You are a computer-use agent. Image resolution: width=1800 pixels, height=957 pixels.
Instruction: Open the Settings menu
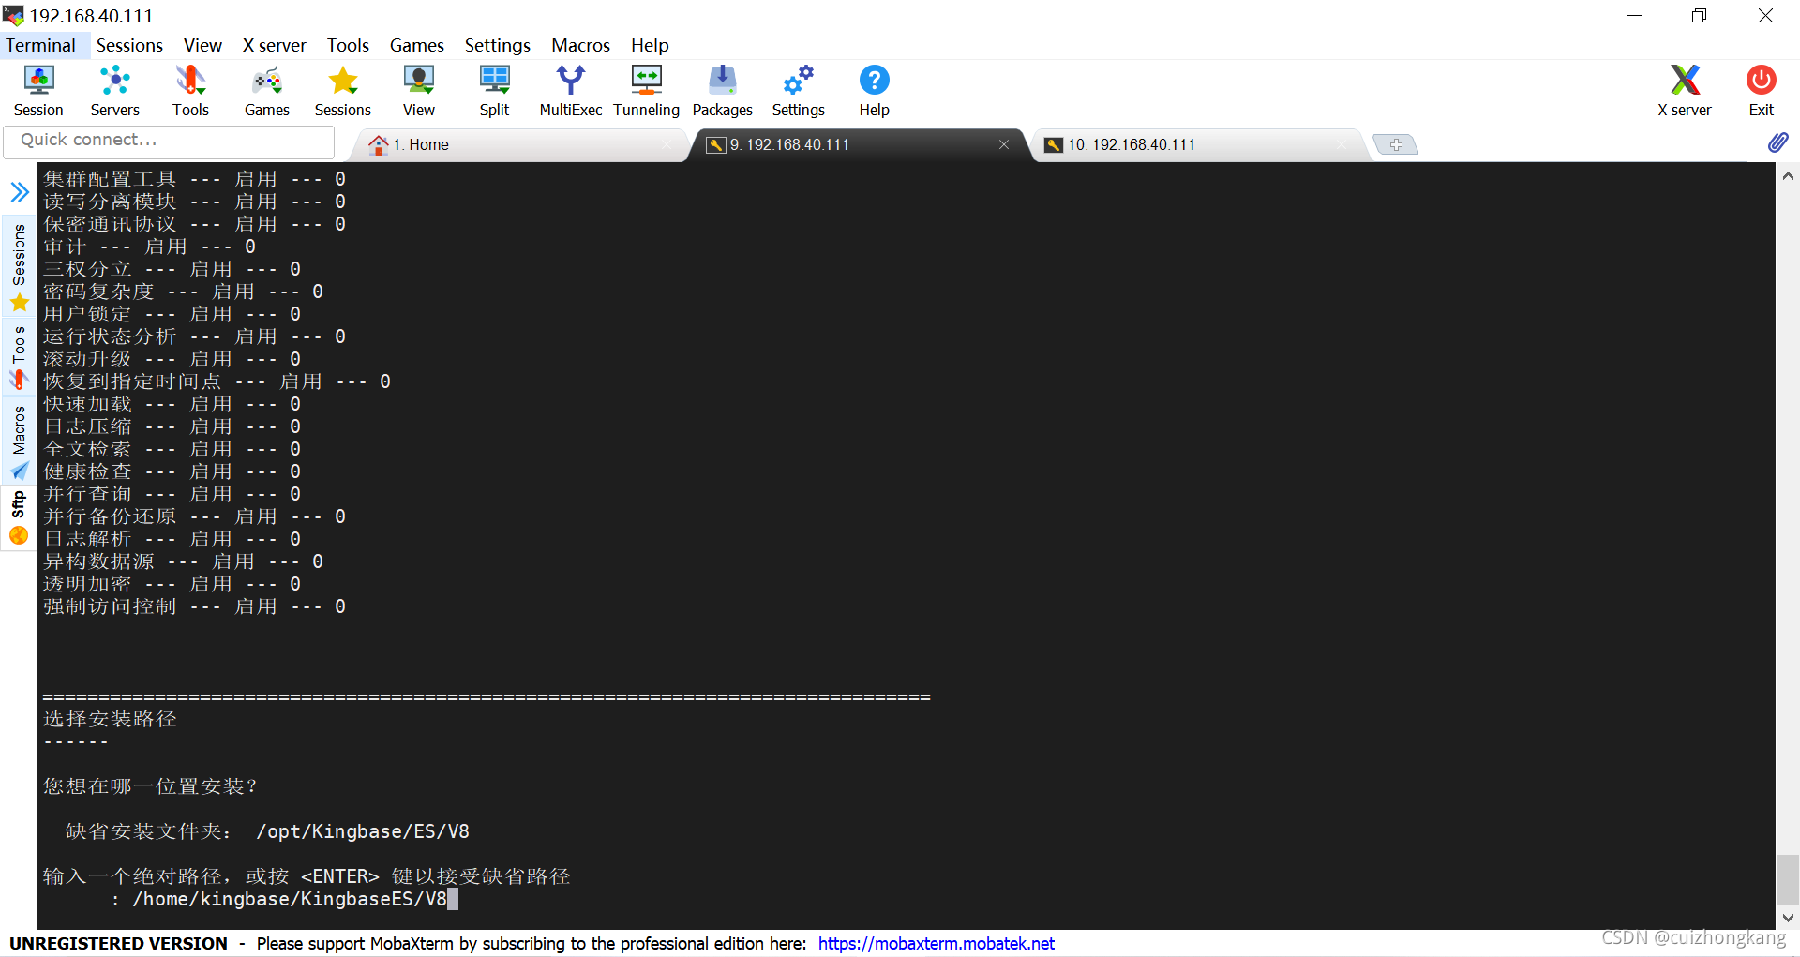497,45
